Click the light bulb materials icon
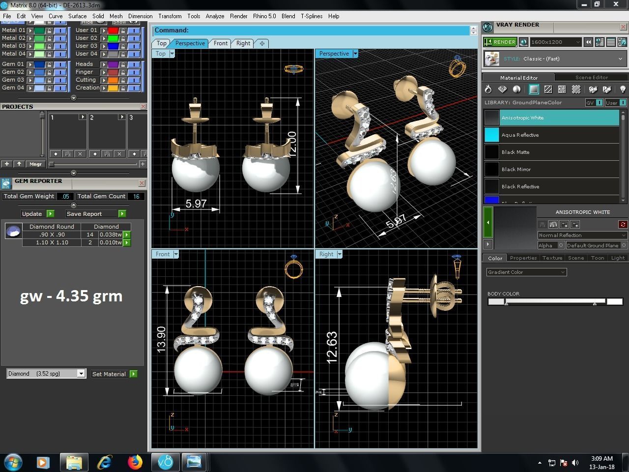The image size is (629, 472). pyautogui.click(x=623, y=89)
